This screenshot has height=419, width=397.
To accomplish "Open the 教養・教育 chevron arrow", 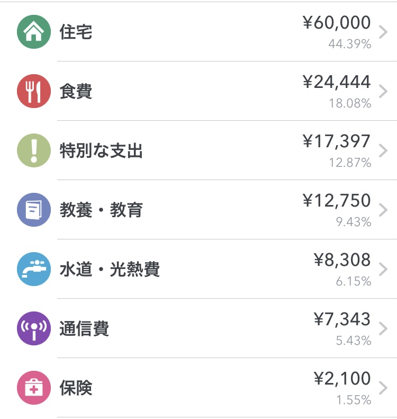I will pyautogui.click(x=383, y=210).
